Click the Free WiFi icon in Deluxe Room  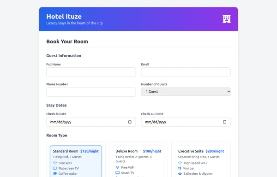click(118, 167)
